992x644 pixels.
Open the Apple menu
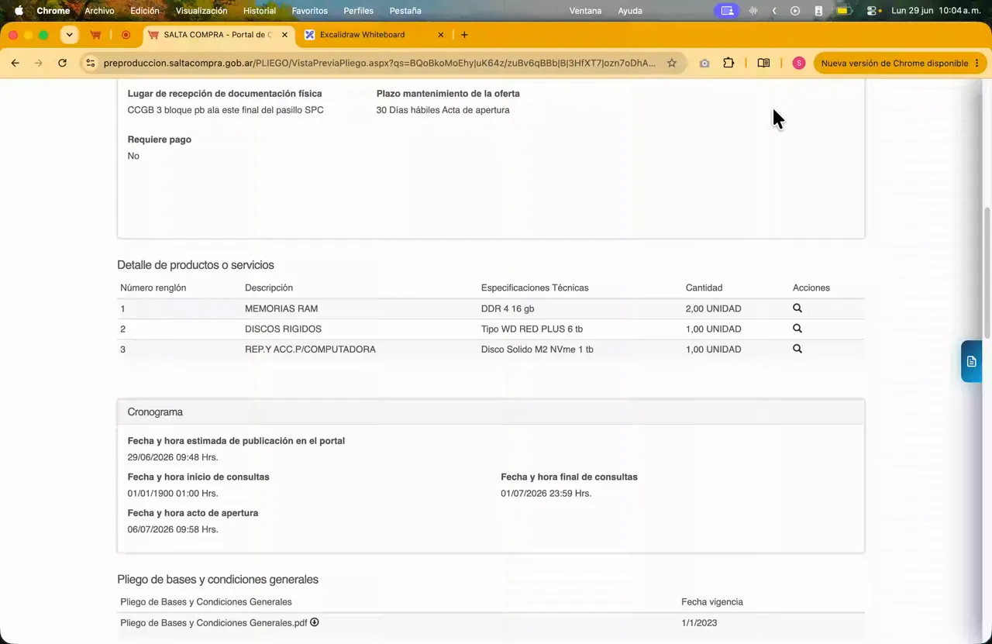click(x=19, y=11)
